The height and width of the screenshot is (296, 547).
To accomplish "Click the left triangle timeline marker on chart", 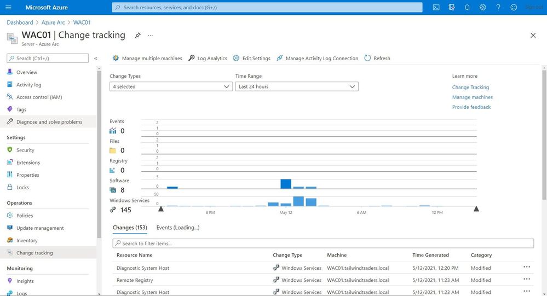I will (161, 209).
